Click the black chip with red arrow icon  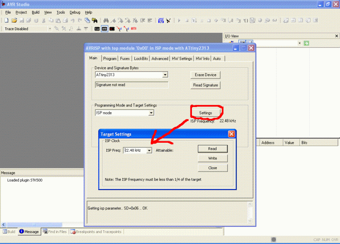pyautogui.click(x=112, y=29)
